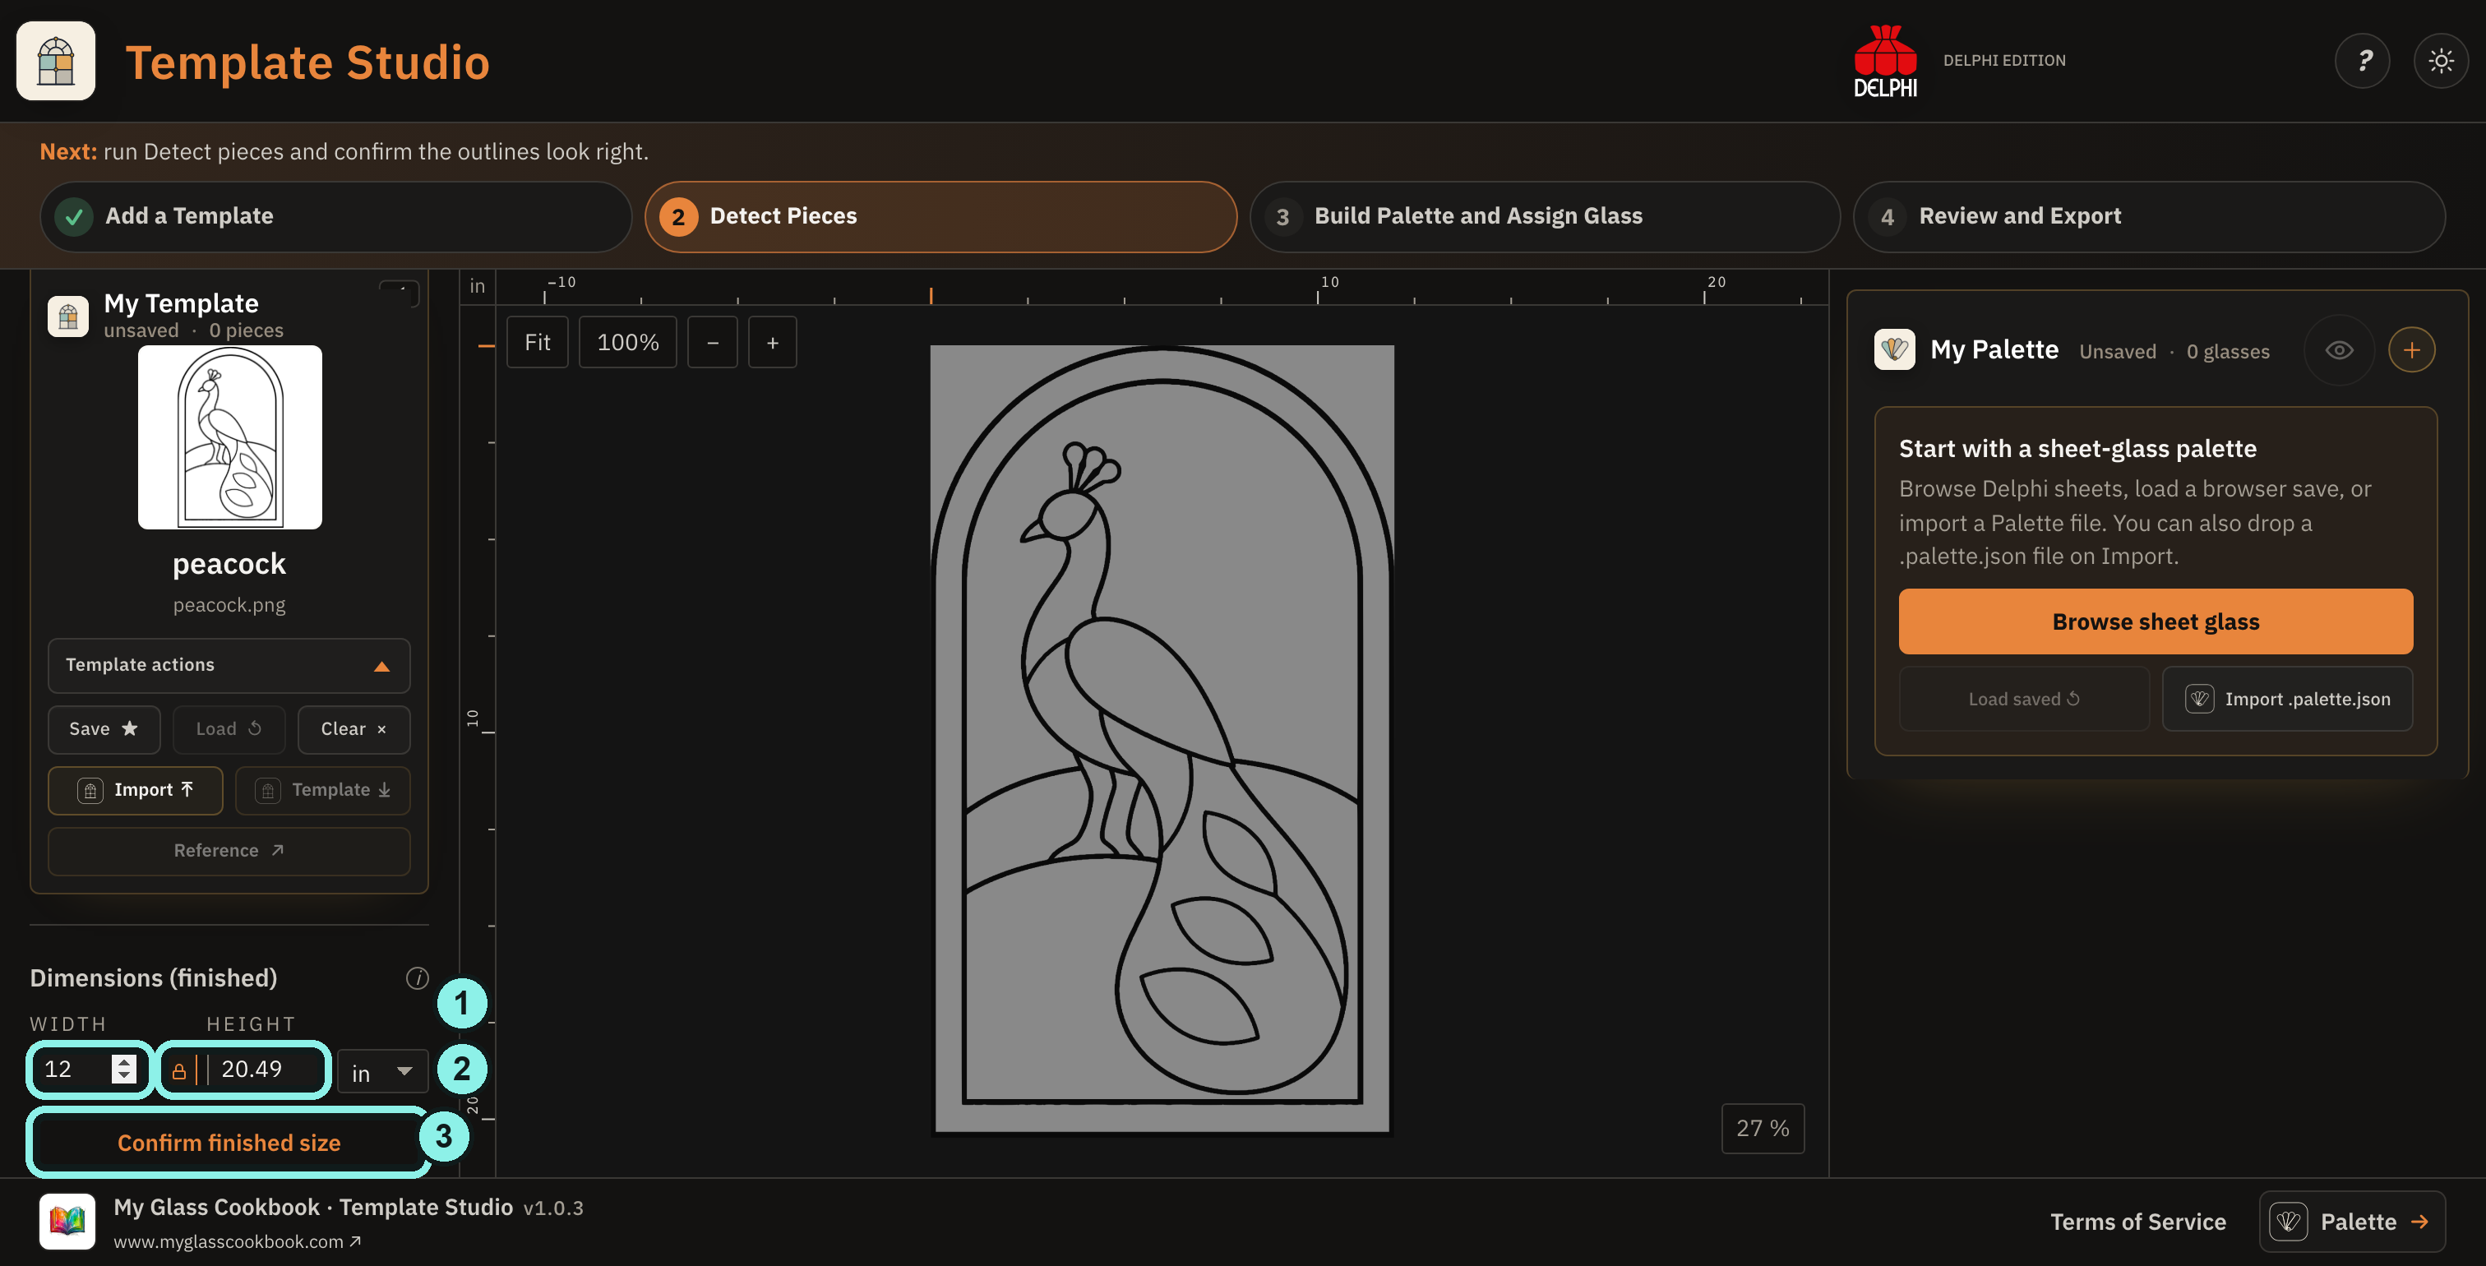Screen dimensions: 2486x1266
Task: Go to Add a Template step
Action: pos(336,216)
